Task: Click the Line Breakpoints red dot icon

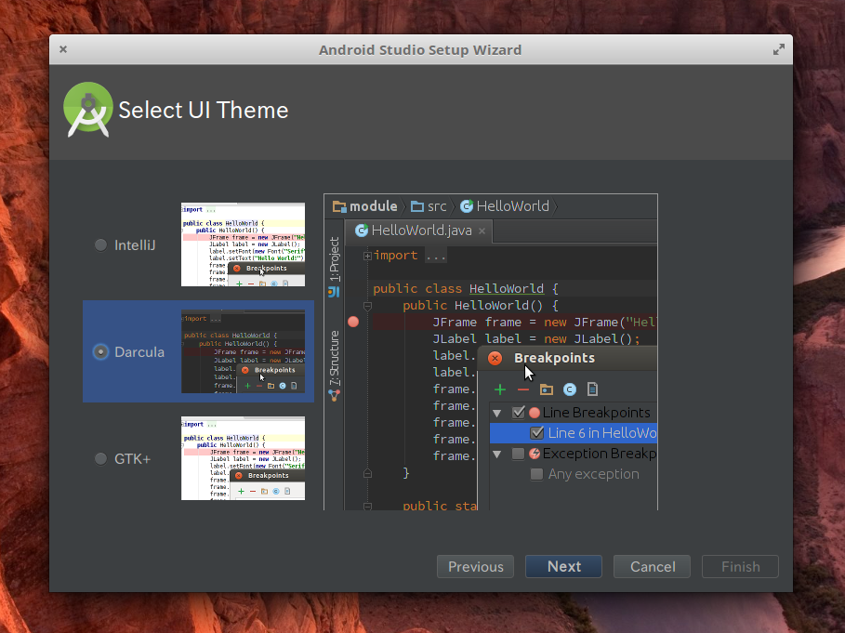Action: 535,413
